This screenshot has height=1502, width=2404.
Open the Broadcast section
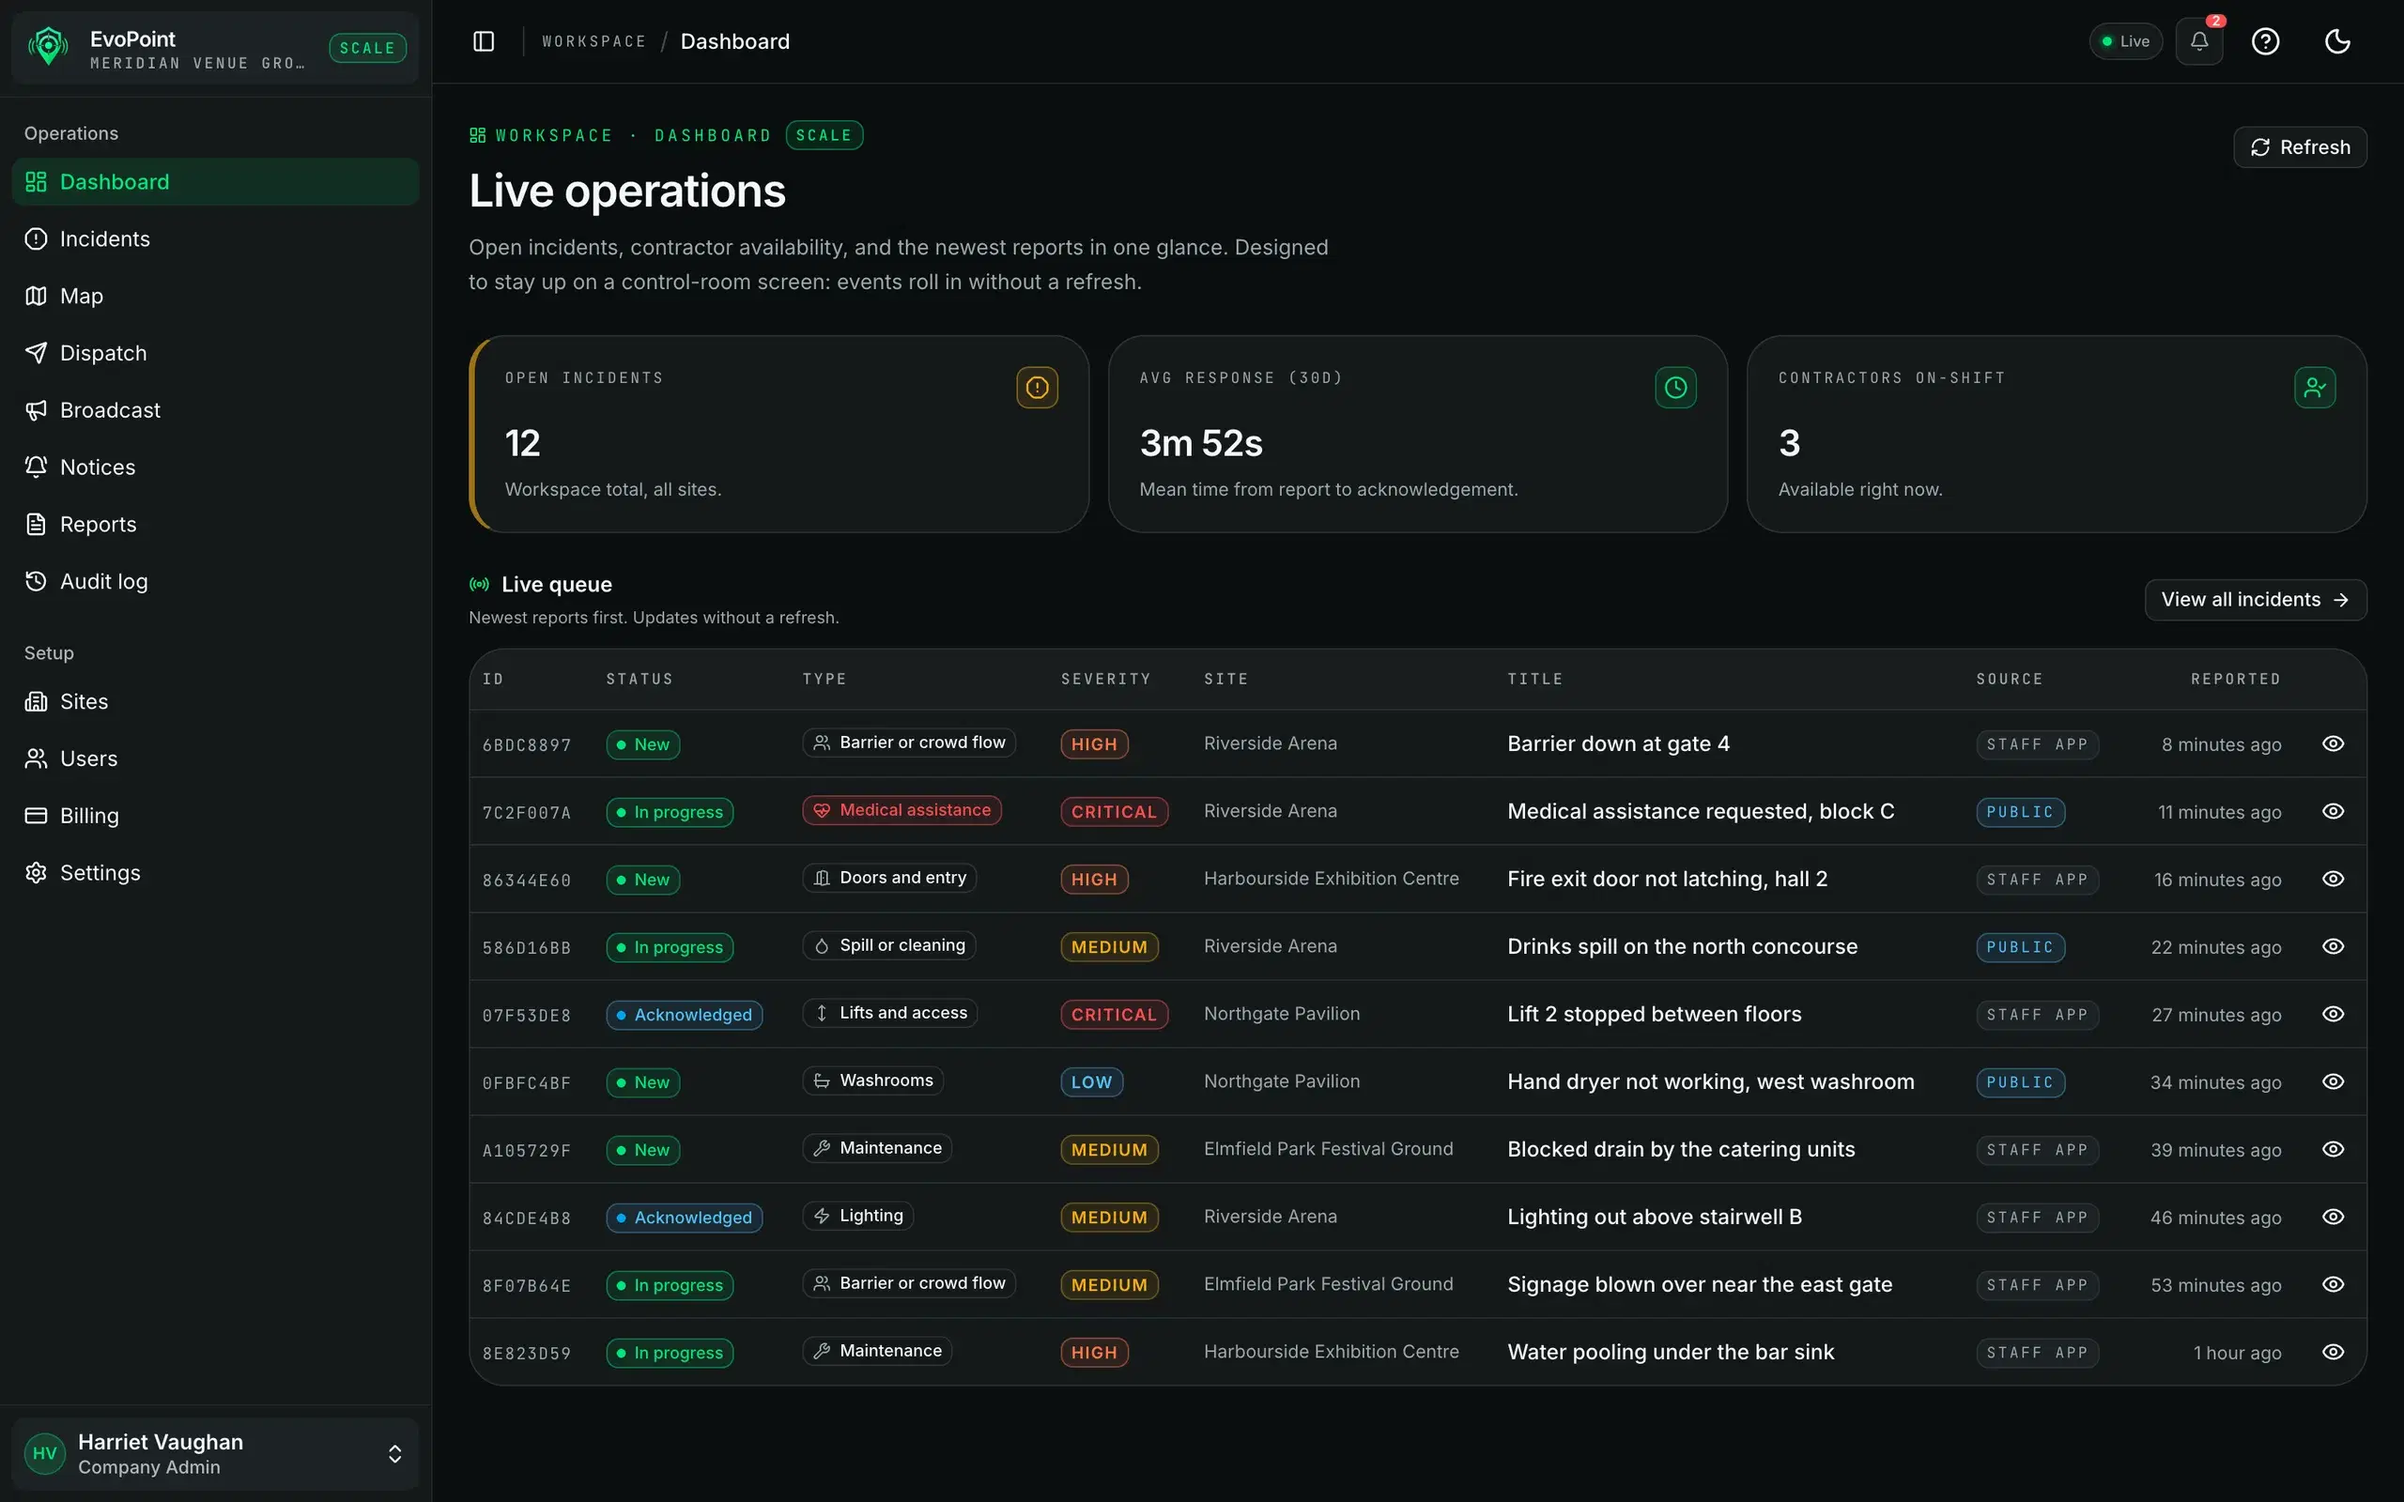pyautogui.click(x=216, y=410)
